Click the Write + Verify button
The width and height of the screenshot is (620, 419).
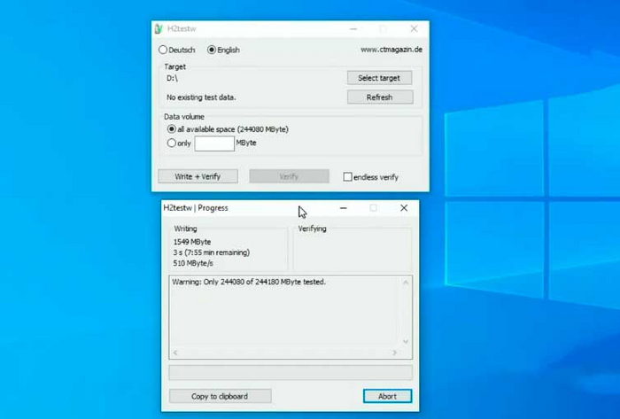[198, 176]
